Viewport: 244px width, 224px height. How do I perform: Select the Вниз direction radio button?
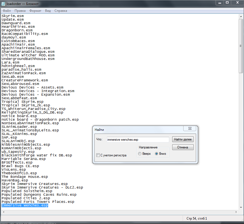(157, 154)
